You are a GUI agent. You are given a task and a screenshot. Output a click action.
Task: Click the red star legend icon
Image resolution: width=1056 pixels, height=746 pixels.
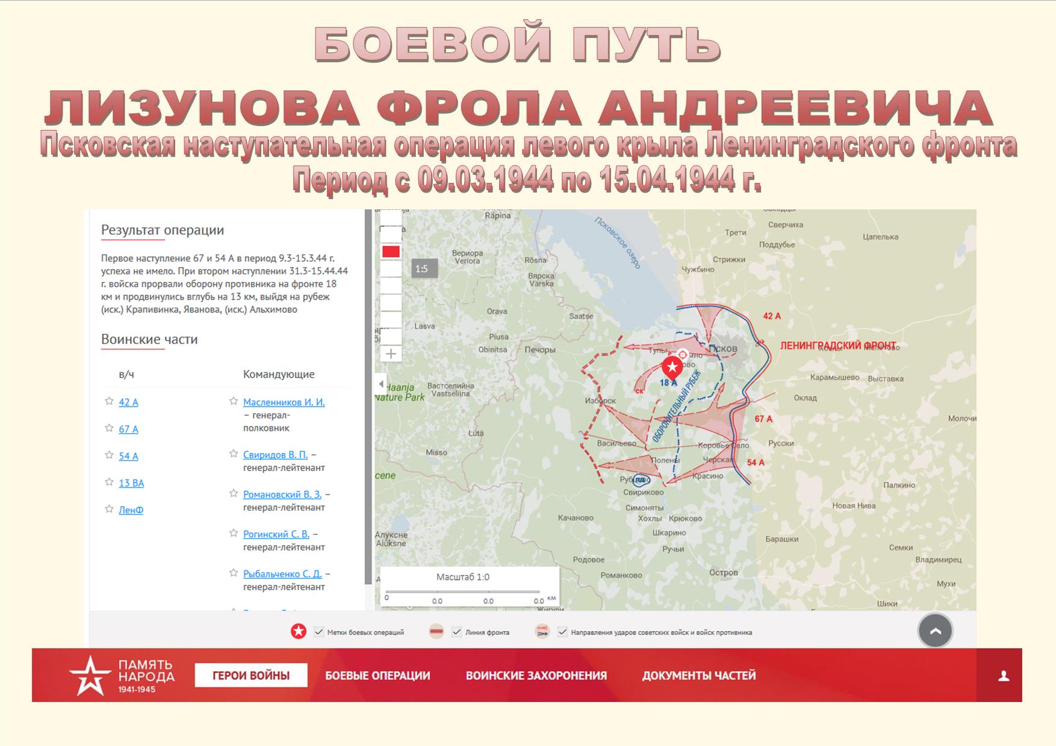[x=299, y=632]
